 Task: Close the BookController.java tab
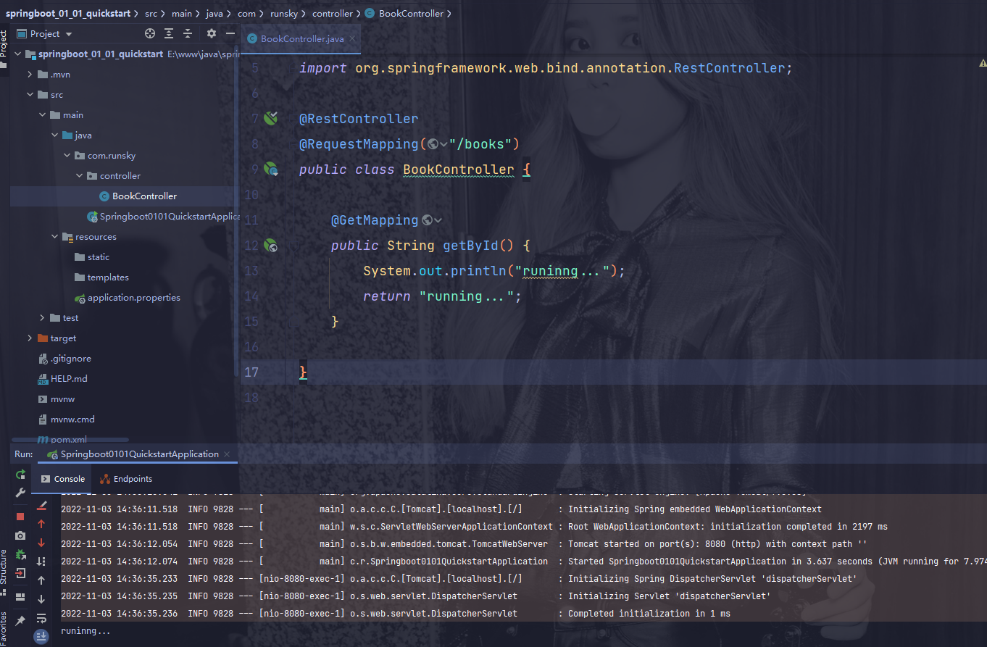click(353, 39)
